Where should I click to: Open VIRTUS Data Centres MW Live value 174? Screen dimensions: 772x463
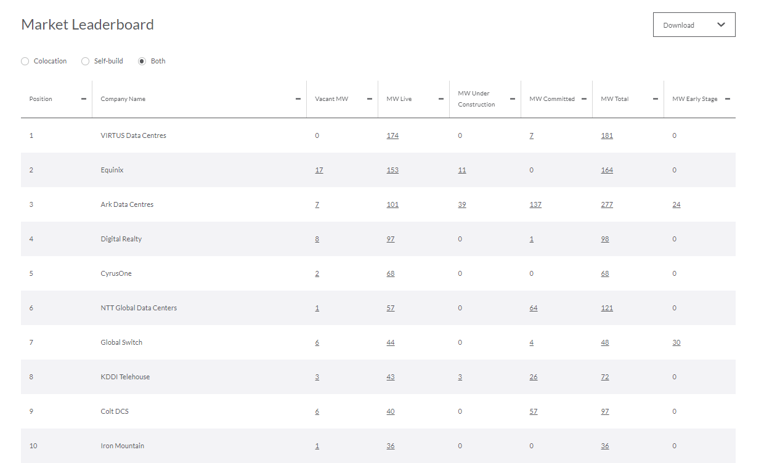(392, 135)
